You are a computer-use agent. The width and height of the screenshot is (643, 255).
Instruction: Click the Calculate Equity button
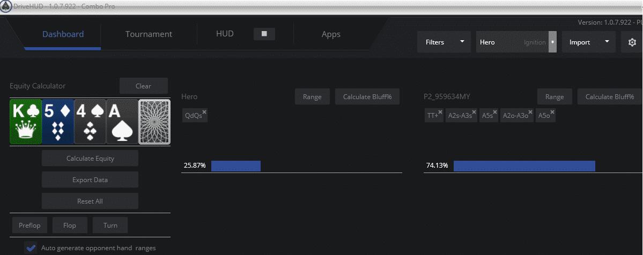pyautogui.click(x=90, y=158)
